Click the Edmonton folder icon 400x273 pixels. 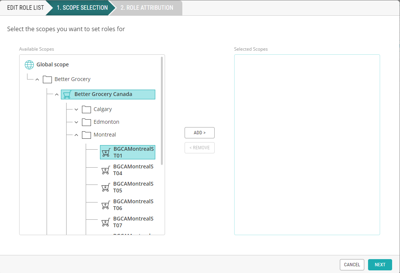click(x=86, y=122)
